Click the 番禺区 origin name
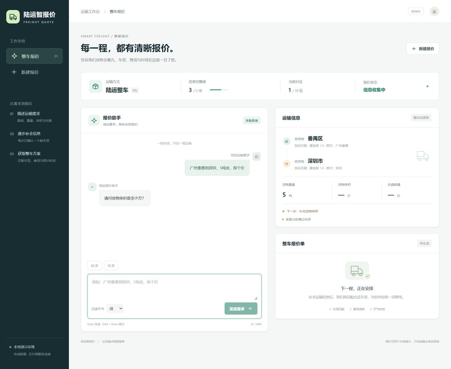The width and height of the screenshot is (451, 369). (315, 138)
